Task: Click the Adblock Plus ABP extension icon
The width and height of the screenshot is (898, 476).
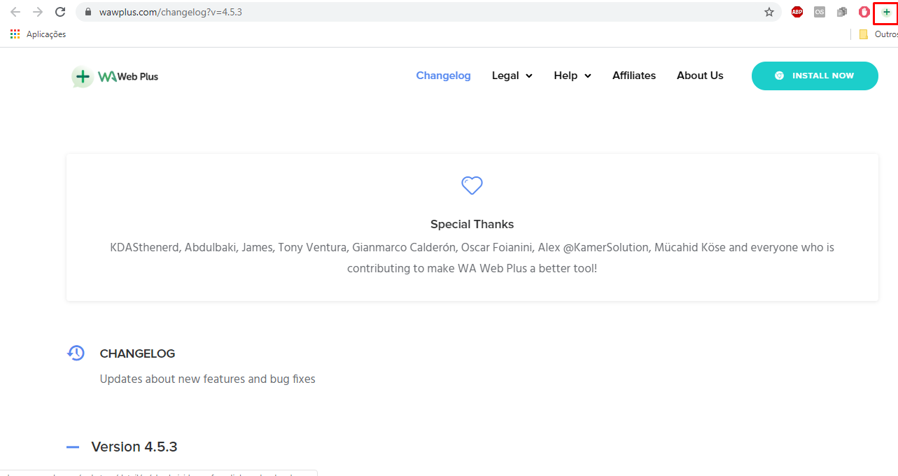Action: click(797, 12)
